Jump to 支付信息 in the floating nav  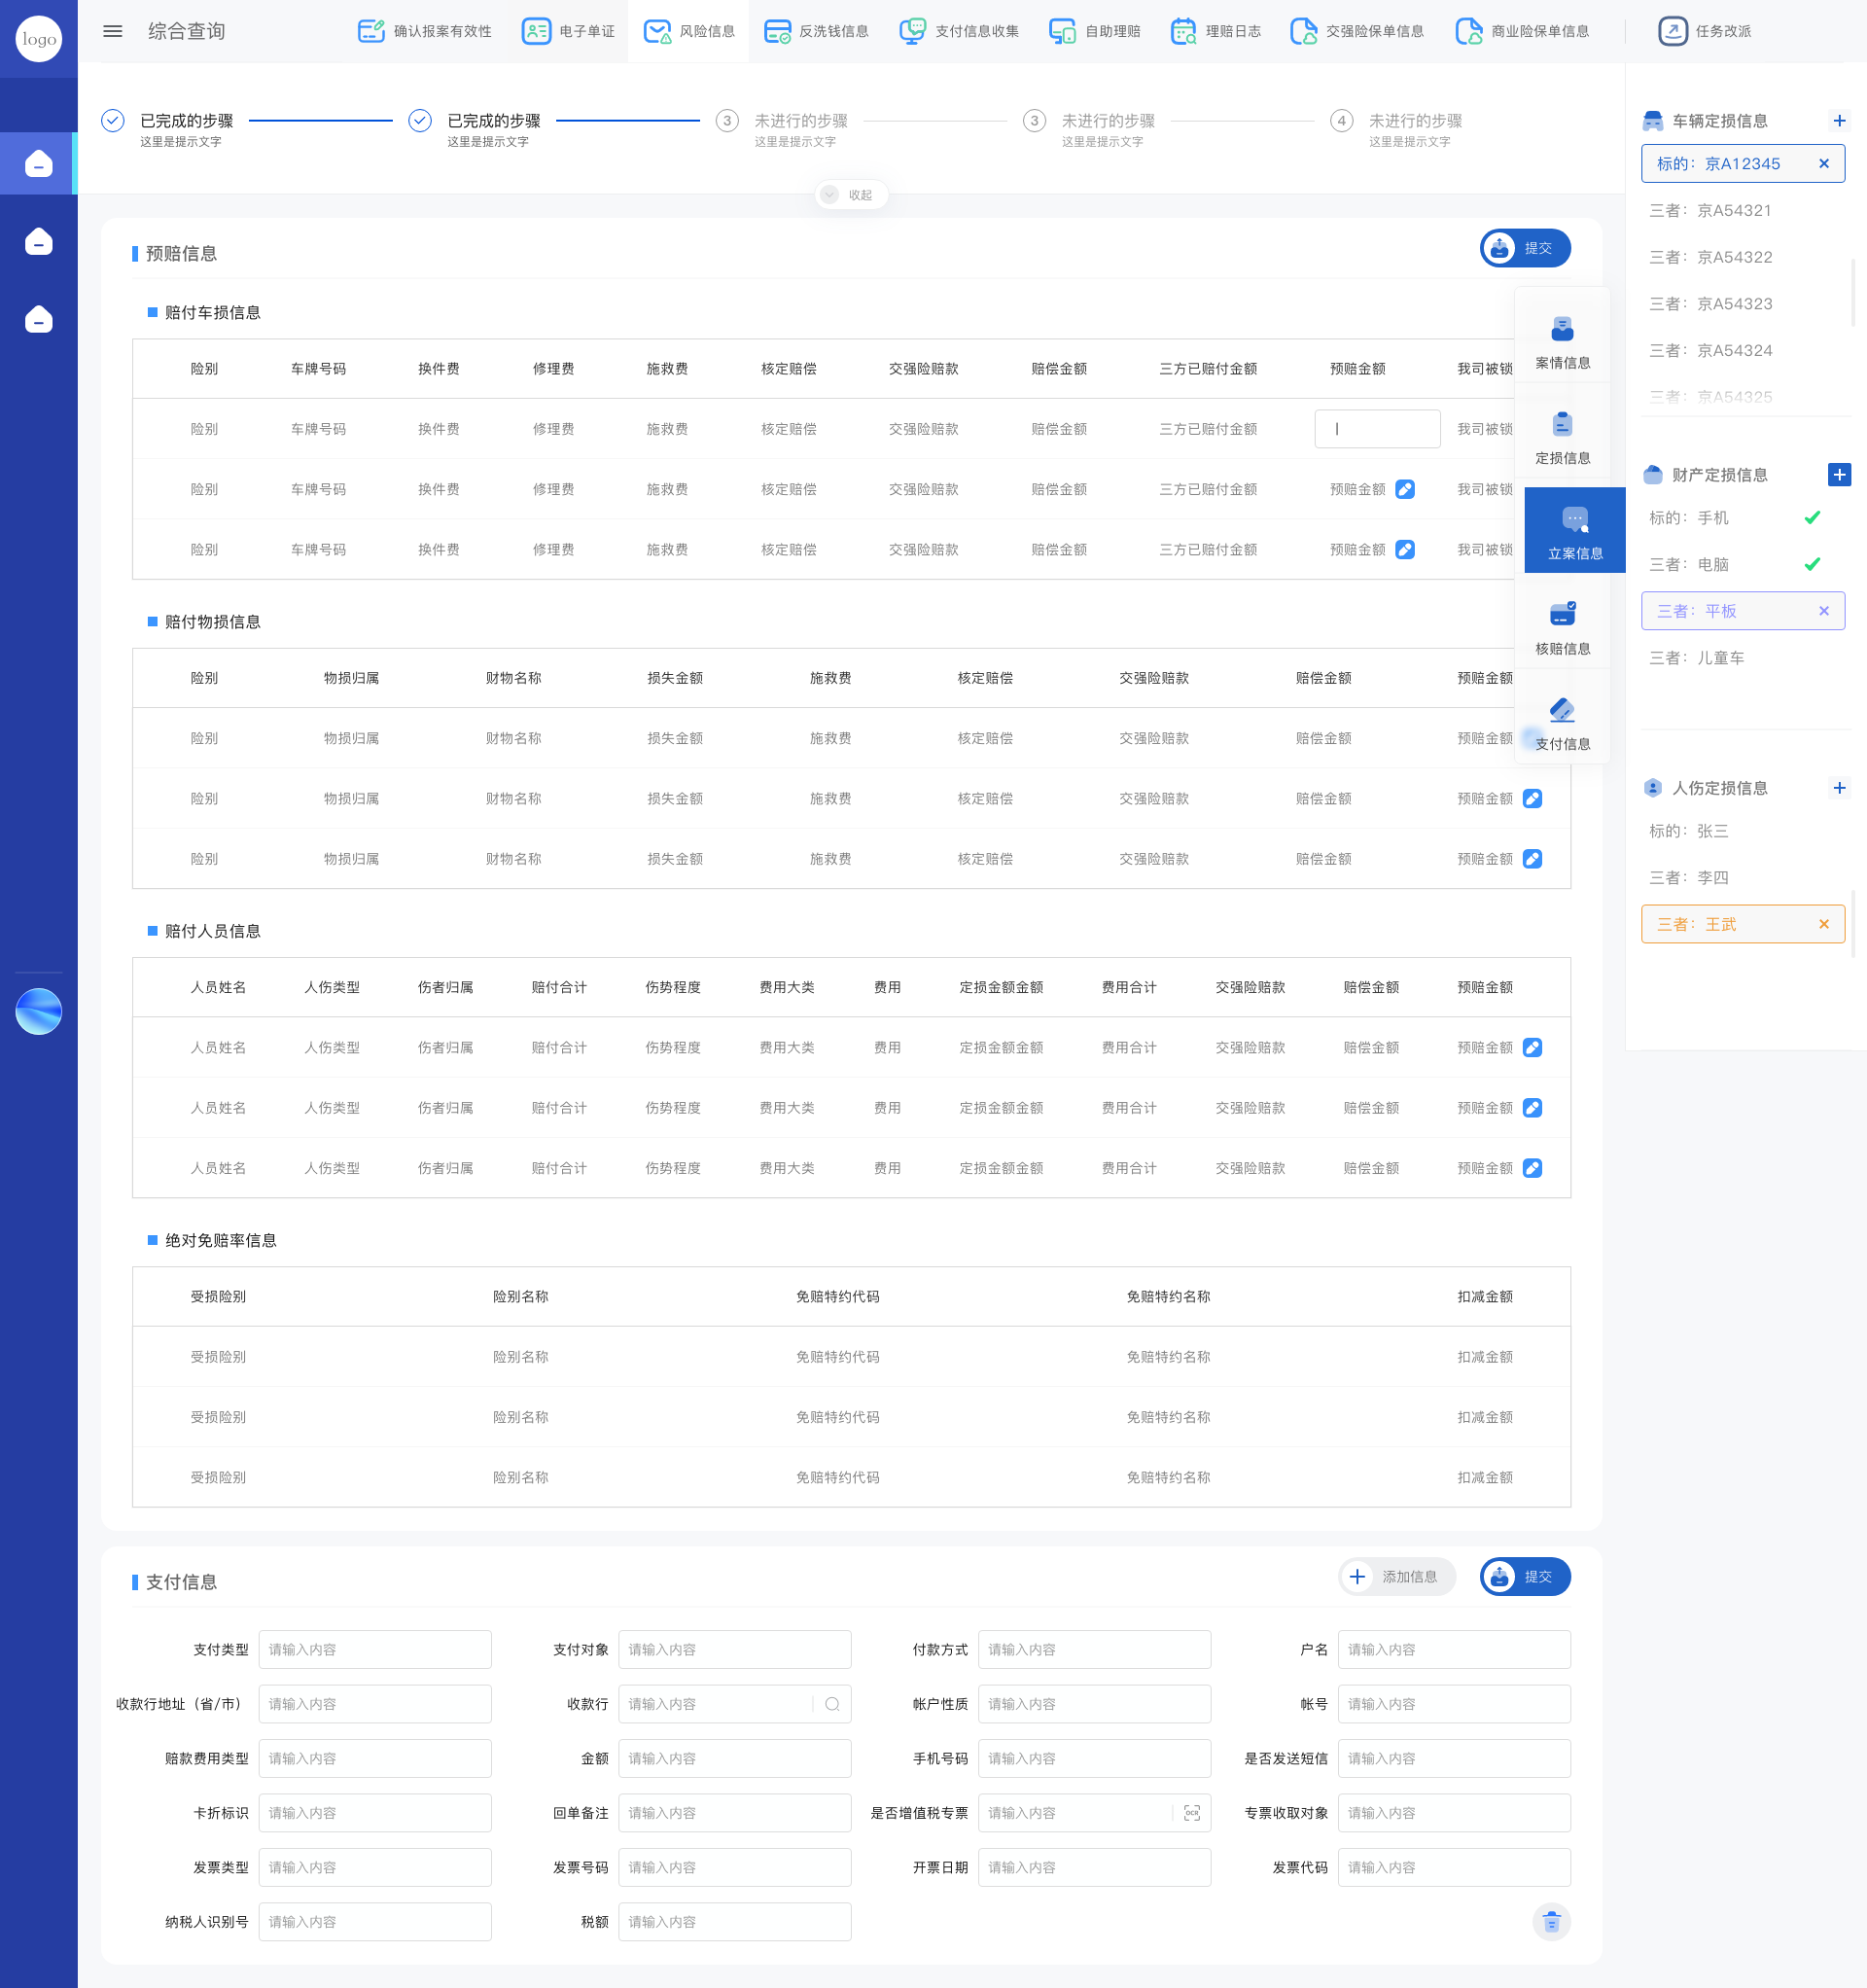1562,722
